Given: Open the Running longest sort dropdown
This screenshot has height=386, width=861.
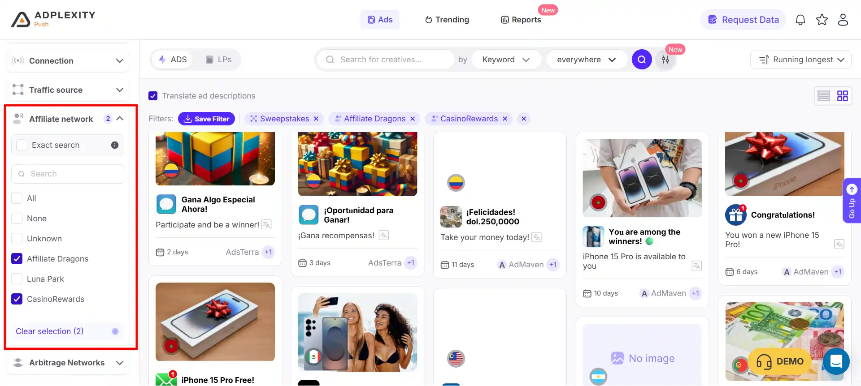Looking at the screenshot, I should click(801, 60).
